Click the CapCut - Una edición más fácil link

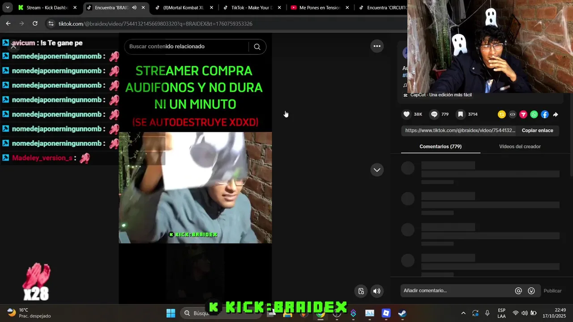pyautogui.click(x=441, y=95)
